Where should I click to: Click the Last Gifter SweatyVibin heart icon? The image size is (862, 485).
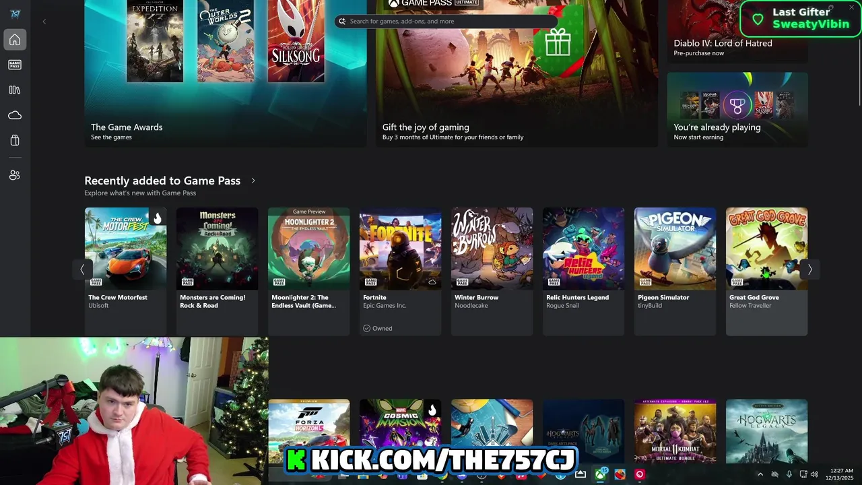(758, 20)
